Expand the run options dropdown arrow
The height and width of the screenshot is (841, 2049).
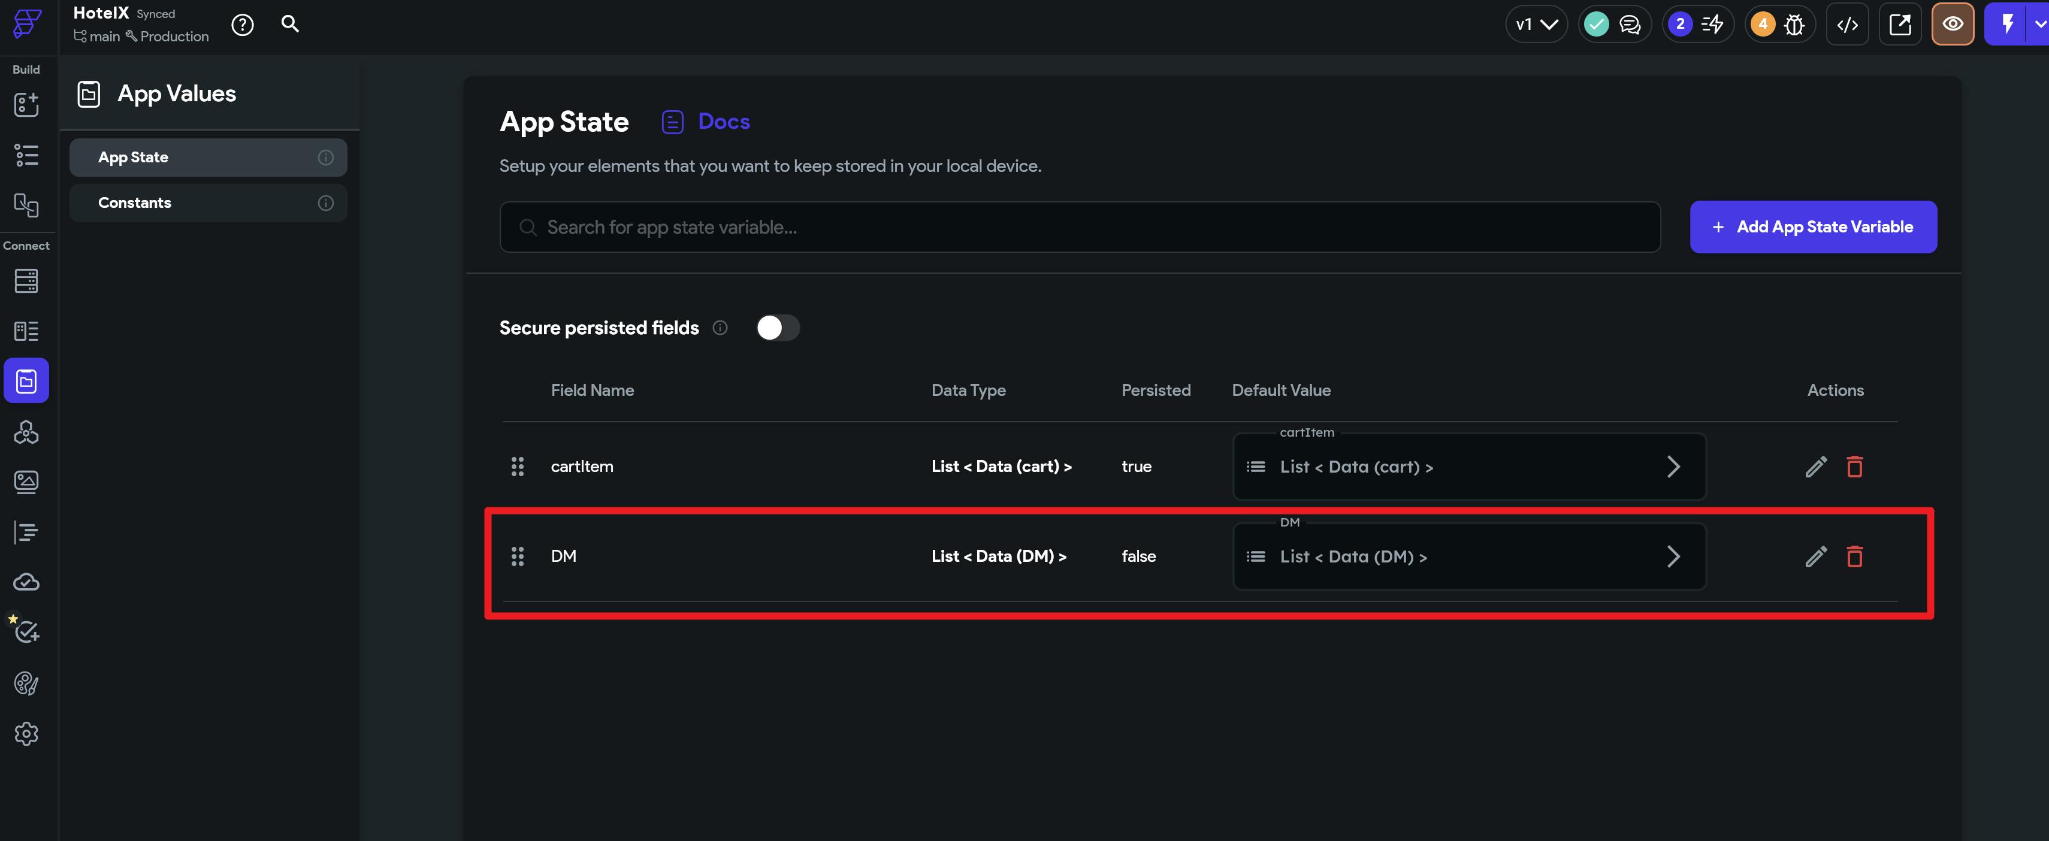coord(2039,25)
